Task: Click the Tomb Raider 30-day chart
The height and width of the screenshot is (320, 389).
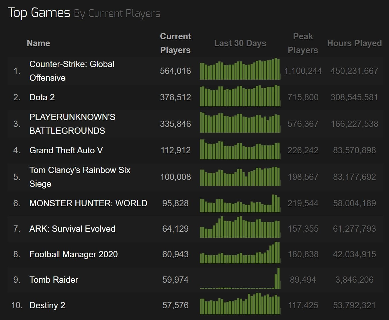Action: tap(240, 279)
